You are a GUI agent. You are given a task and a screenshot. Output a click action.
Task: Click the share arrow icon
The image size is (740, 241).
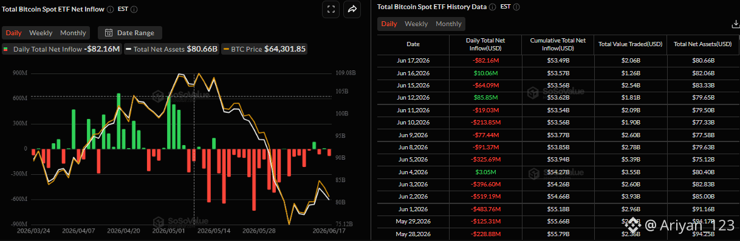pos(352,9)
